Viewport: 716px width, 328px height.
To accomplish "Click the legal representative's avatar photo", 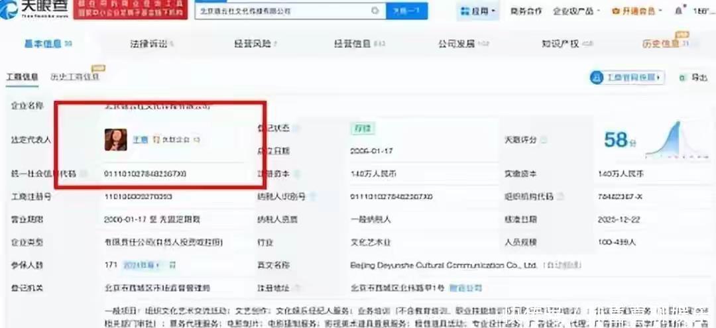I will (x=115, y=140).
